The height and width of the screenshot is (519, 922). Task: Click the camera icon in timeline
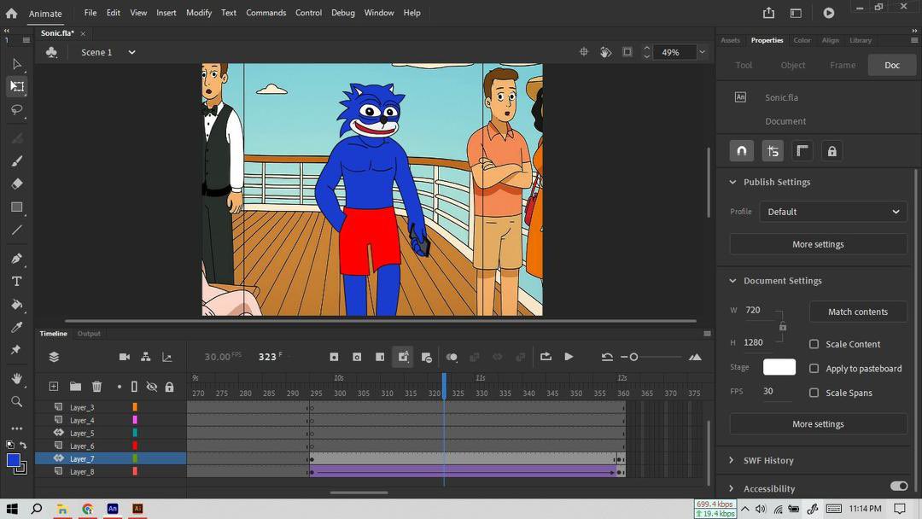tap(124, 357)
